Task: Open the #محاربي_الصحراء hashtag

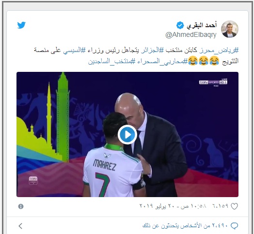Action: point(162,62)
